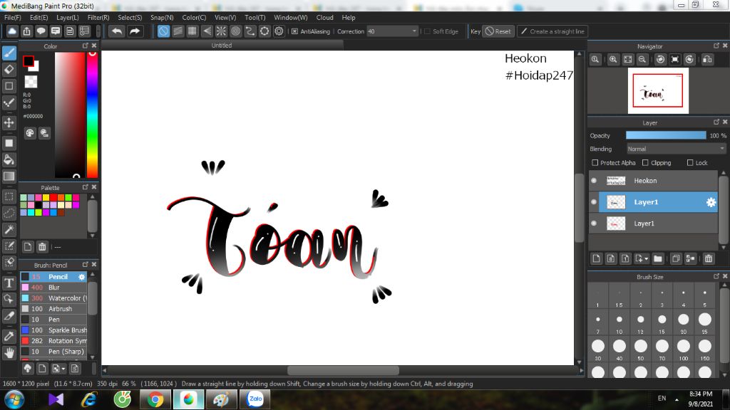Image resolution: width=730 pixels, height=410 pixels.
Task: Click the rainbow hue bar
Action: (x=92, y=115)
